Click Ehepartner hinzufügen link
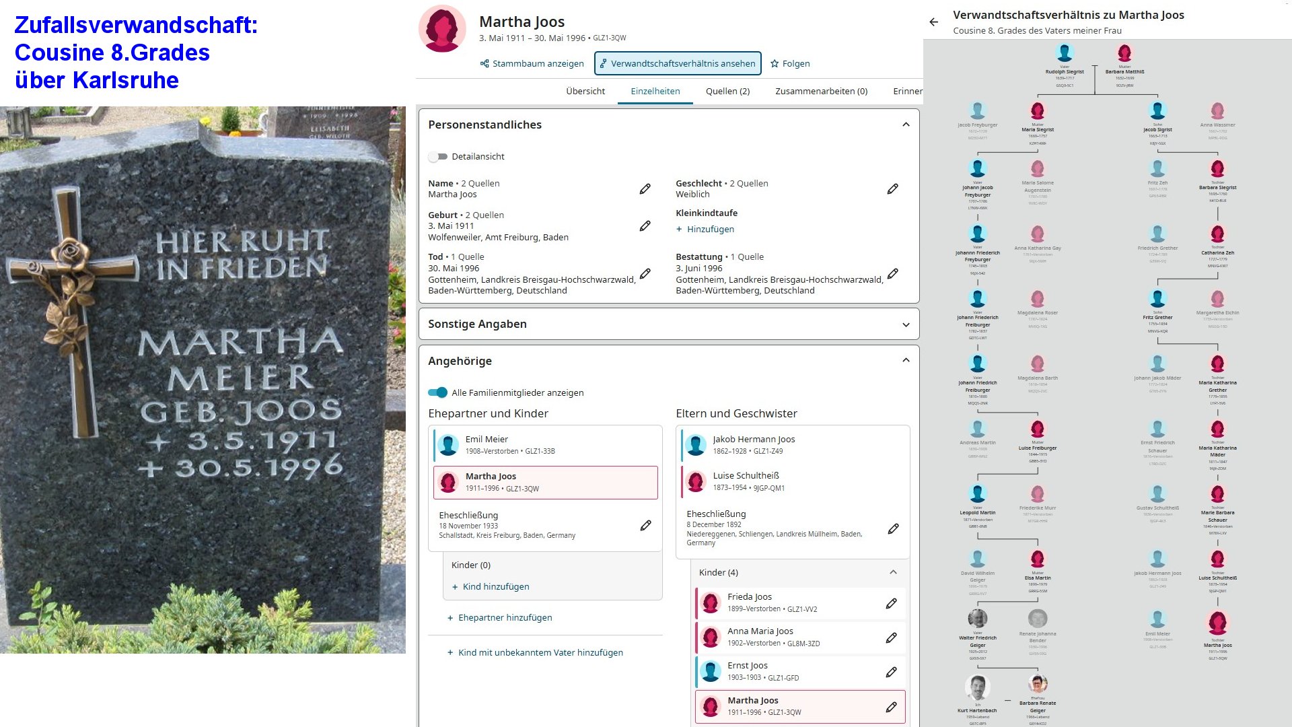This screenshot has height=727, width=1292. [505, 618]
